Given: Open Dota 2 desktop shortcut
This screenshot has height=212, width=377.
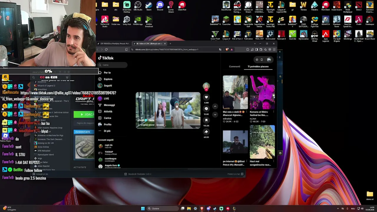Looking at the screenshot, I should click(x=359, y=6).
